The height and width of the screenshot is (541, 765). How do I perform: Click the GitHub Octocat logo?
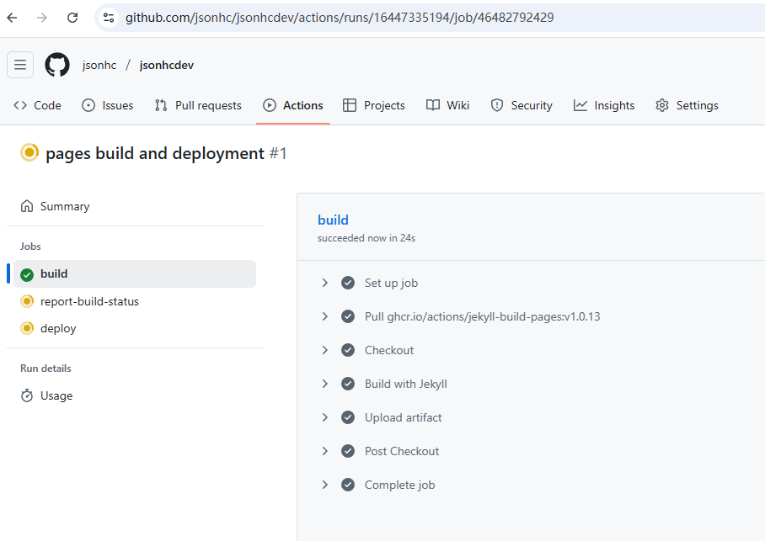coord(57,65)
